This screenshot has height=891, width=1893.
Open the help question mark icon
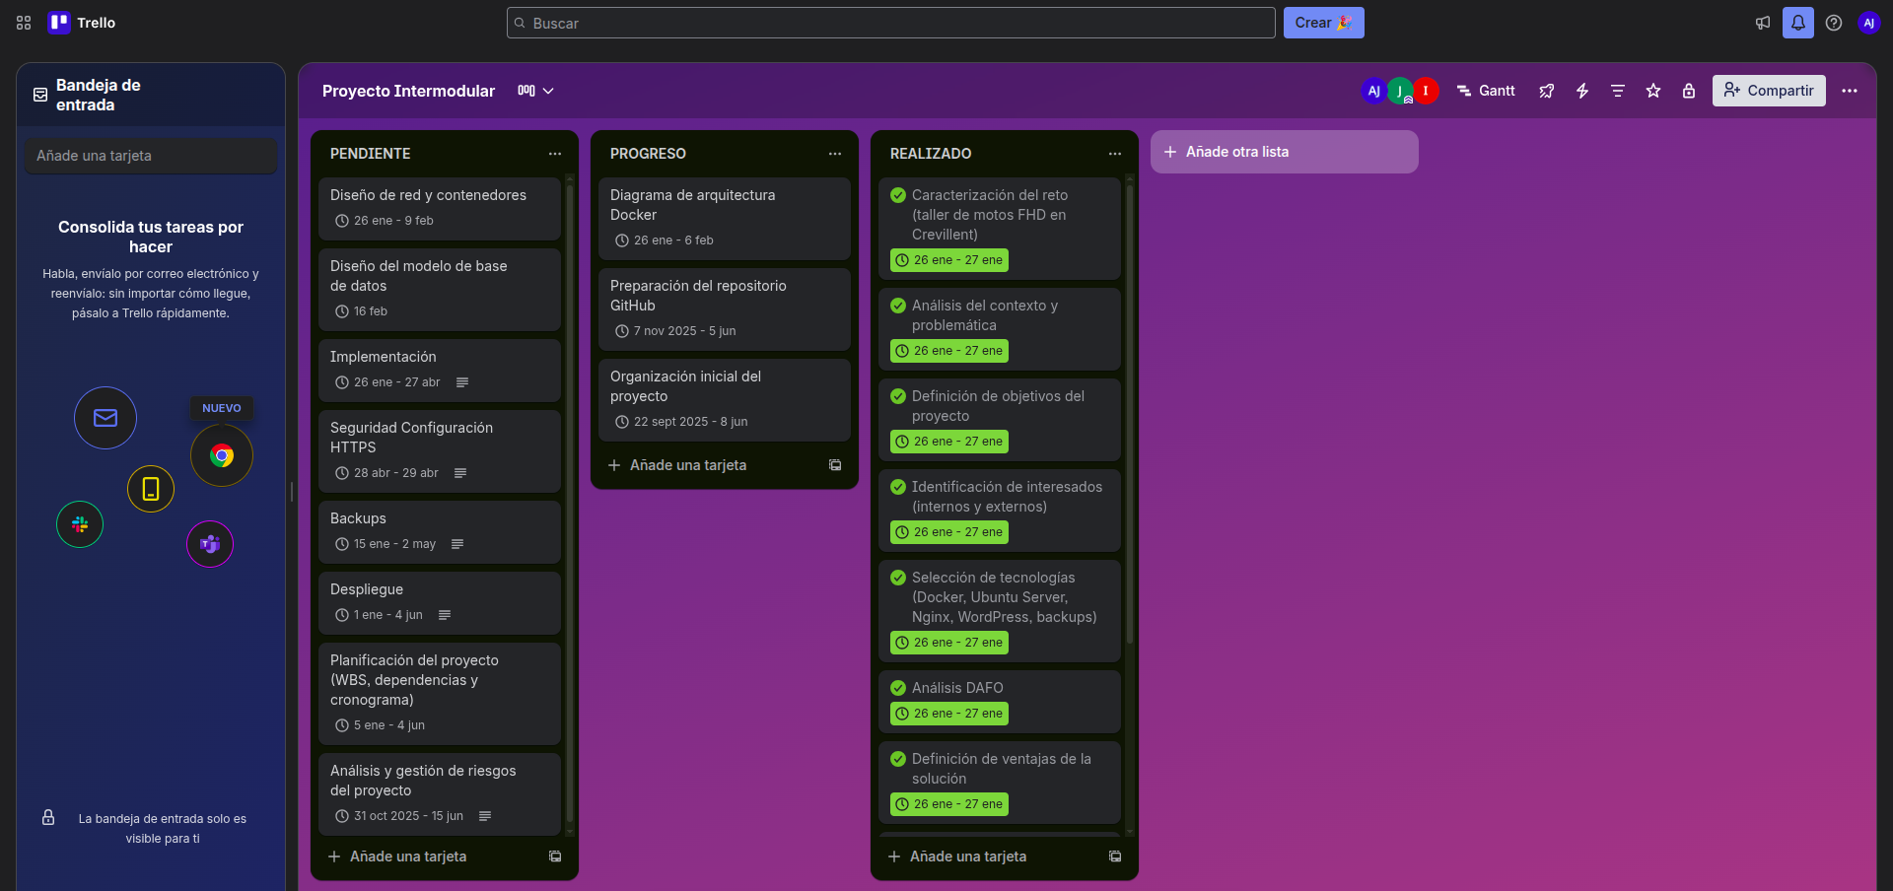point(1835,22)
